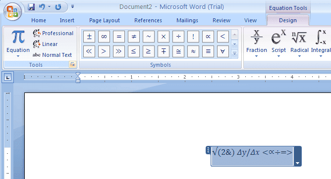
Task: Click the Office Button logo
Action: (x=12, y=11)
